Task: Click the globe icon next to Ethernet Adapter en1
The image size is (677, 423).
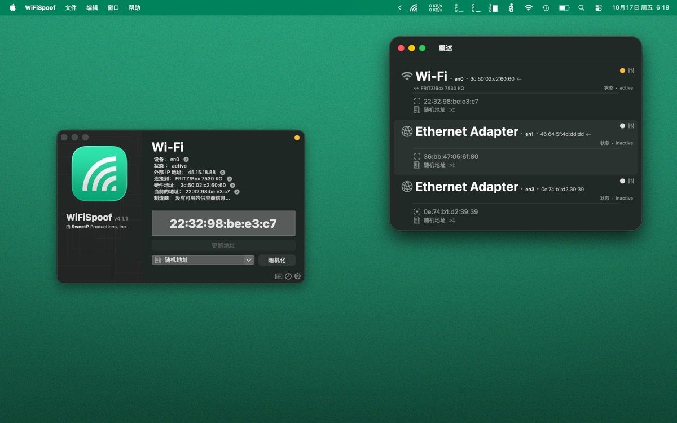Action: coord(407,131)
